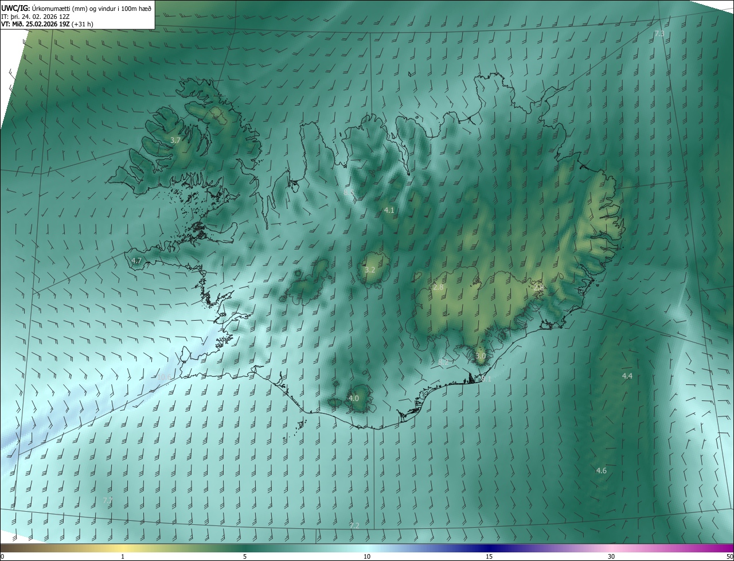Click the 4.0 value label

[x=353, y=398]
